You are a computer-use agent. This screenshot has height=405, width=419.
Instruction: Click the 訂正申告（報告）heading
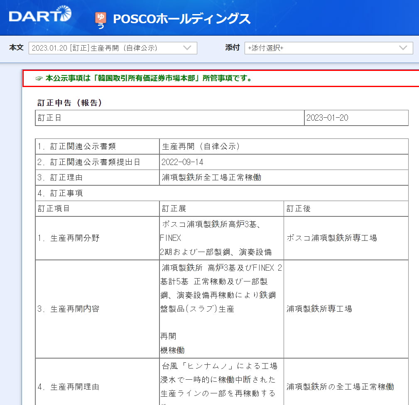(70, 103)
